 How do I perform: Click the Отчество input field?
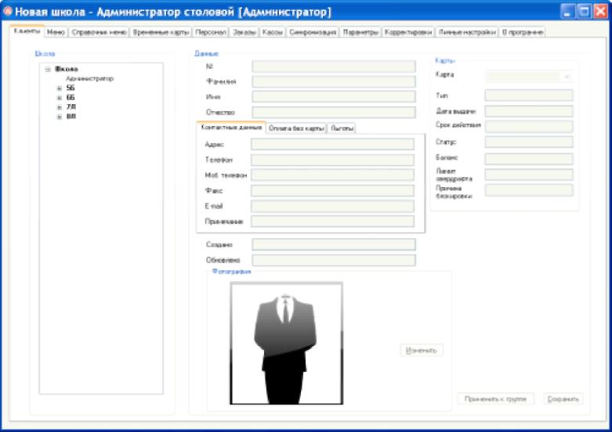pyautogui.click(x=334, y=112)
